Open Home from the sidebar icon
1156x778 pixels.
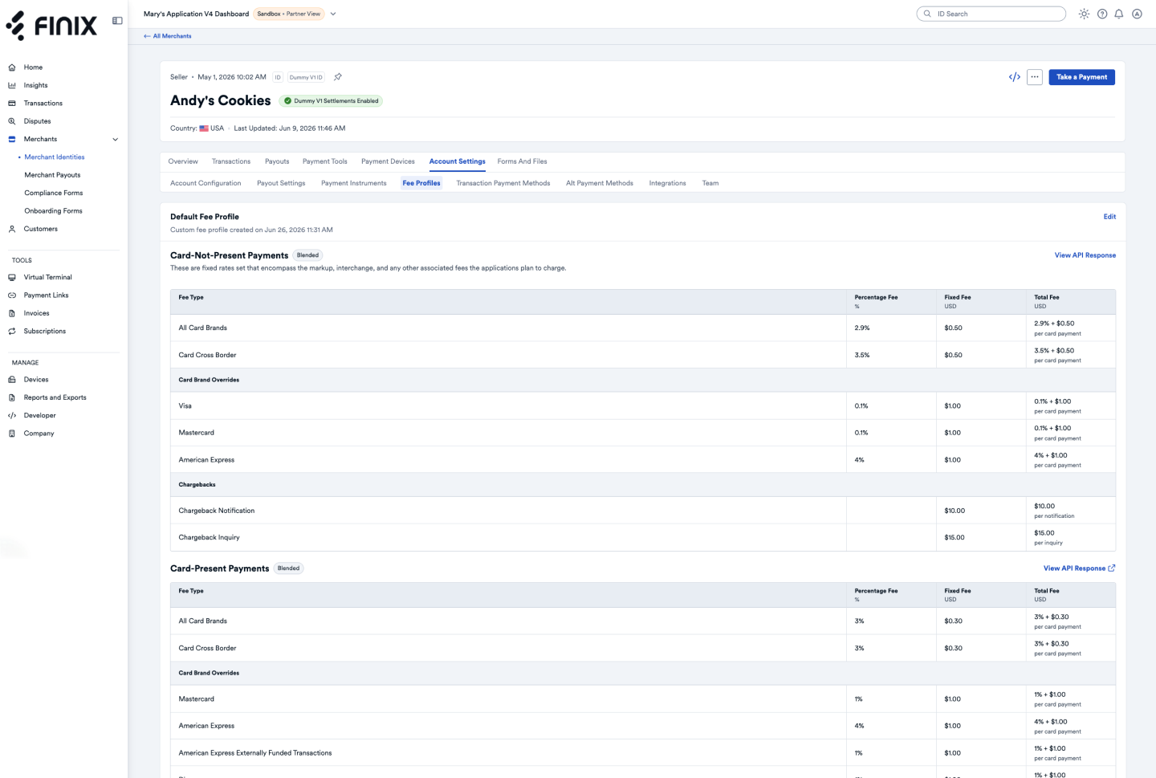pos(12,67)
